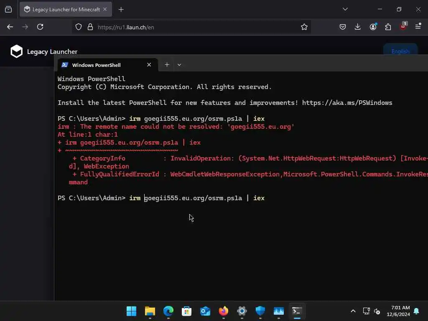Click the URL address bar
Viewport: 428px width, 321px height.
(x=191, y=27)
